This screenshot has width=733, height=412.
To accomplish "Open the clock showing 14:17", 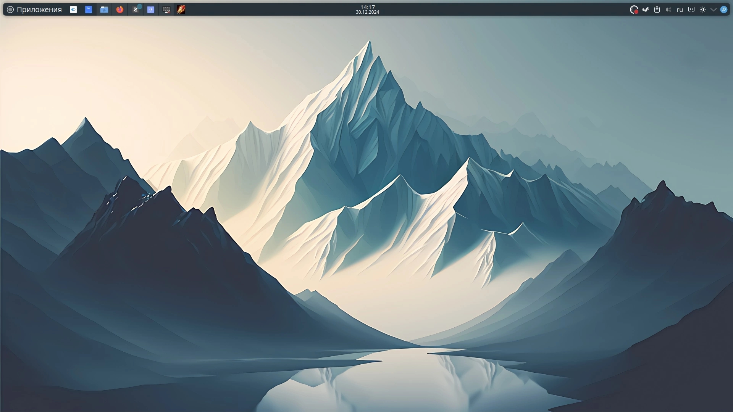I will point(368,10).
